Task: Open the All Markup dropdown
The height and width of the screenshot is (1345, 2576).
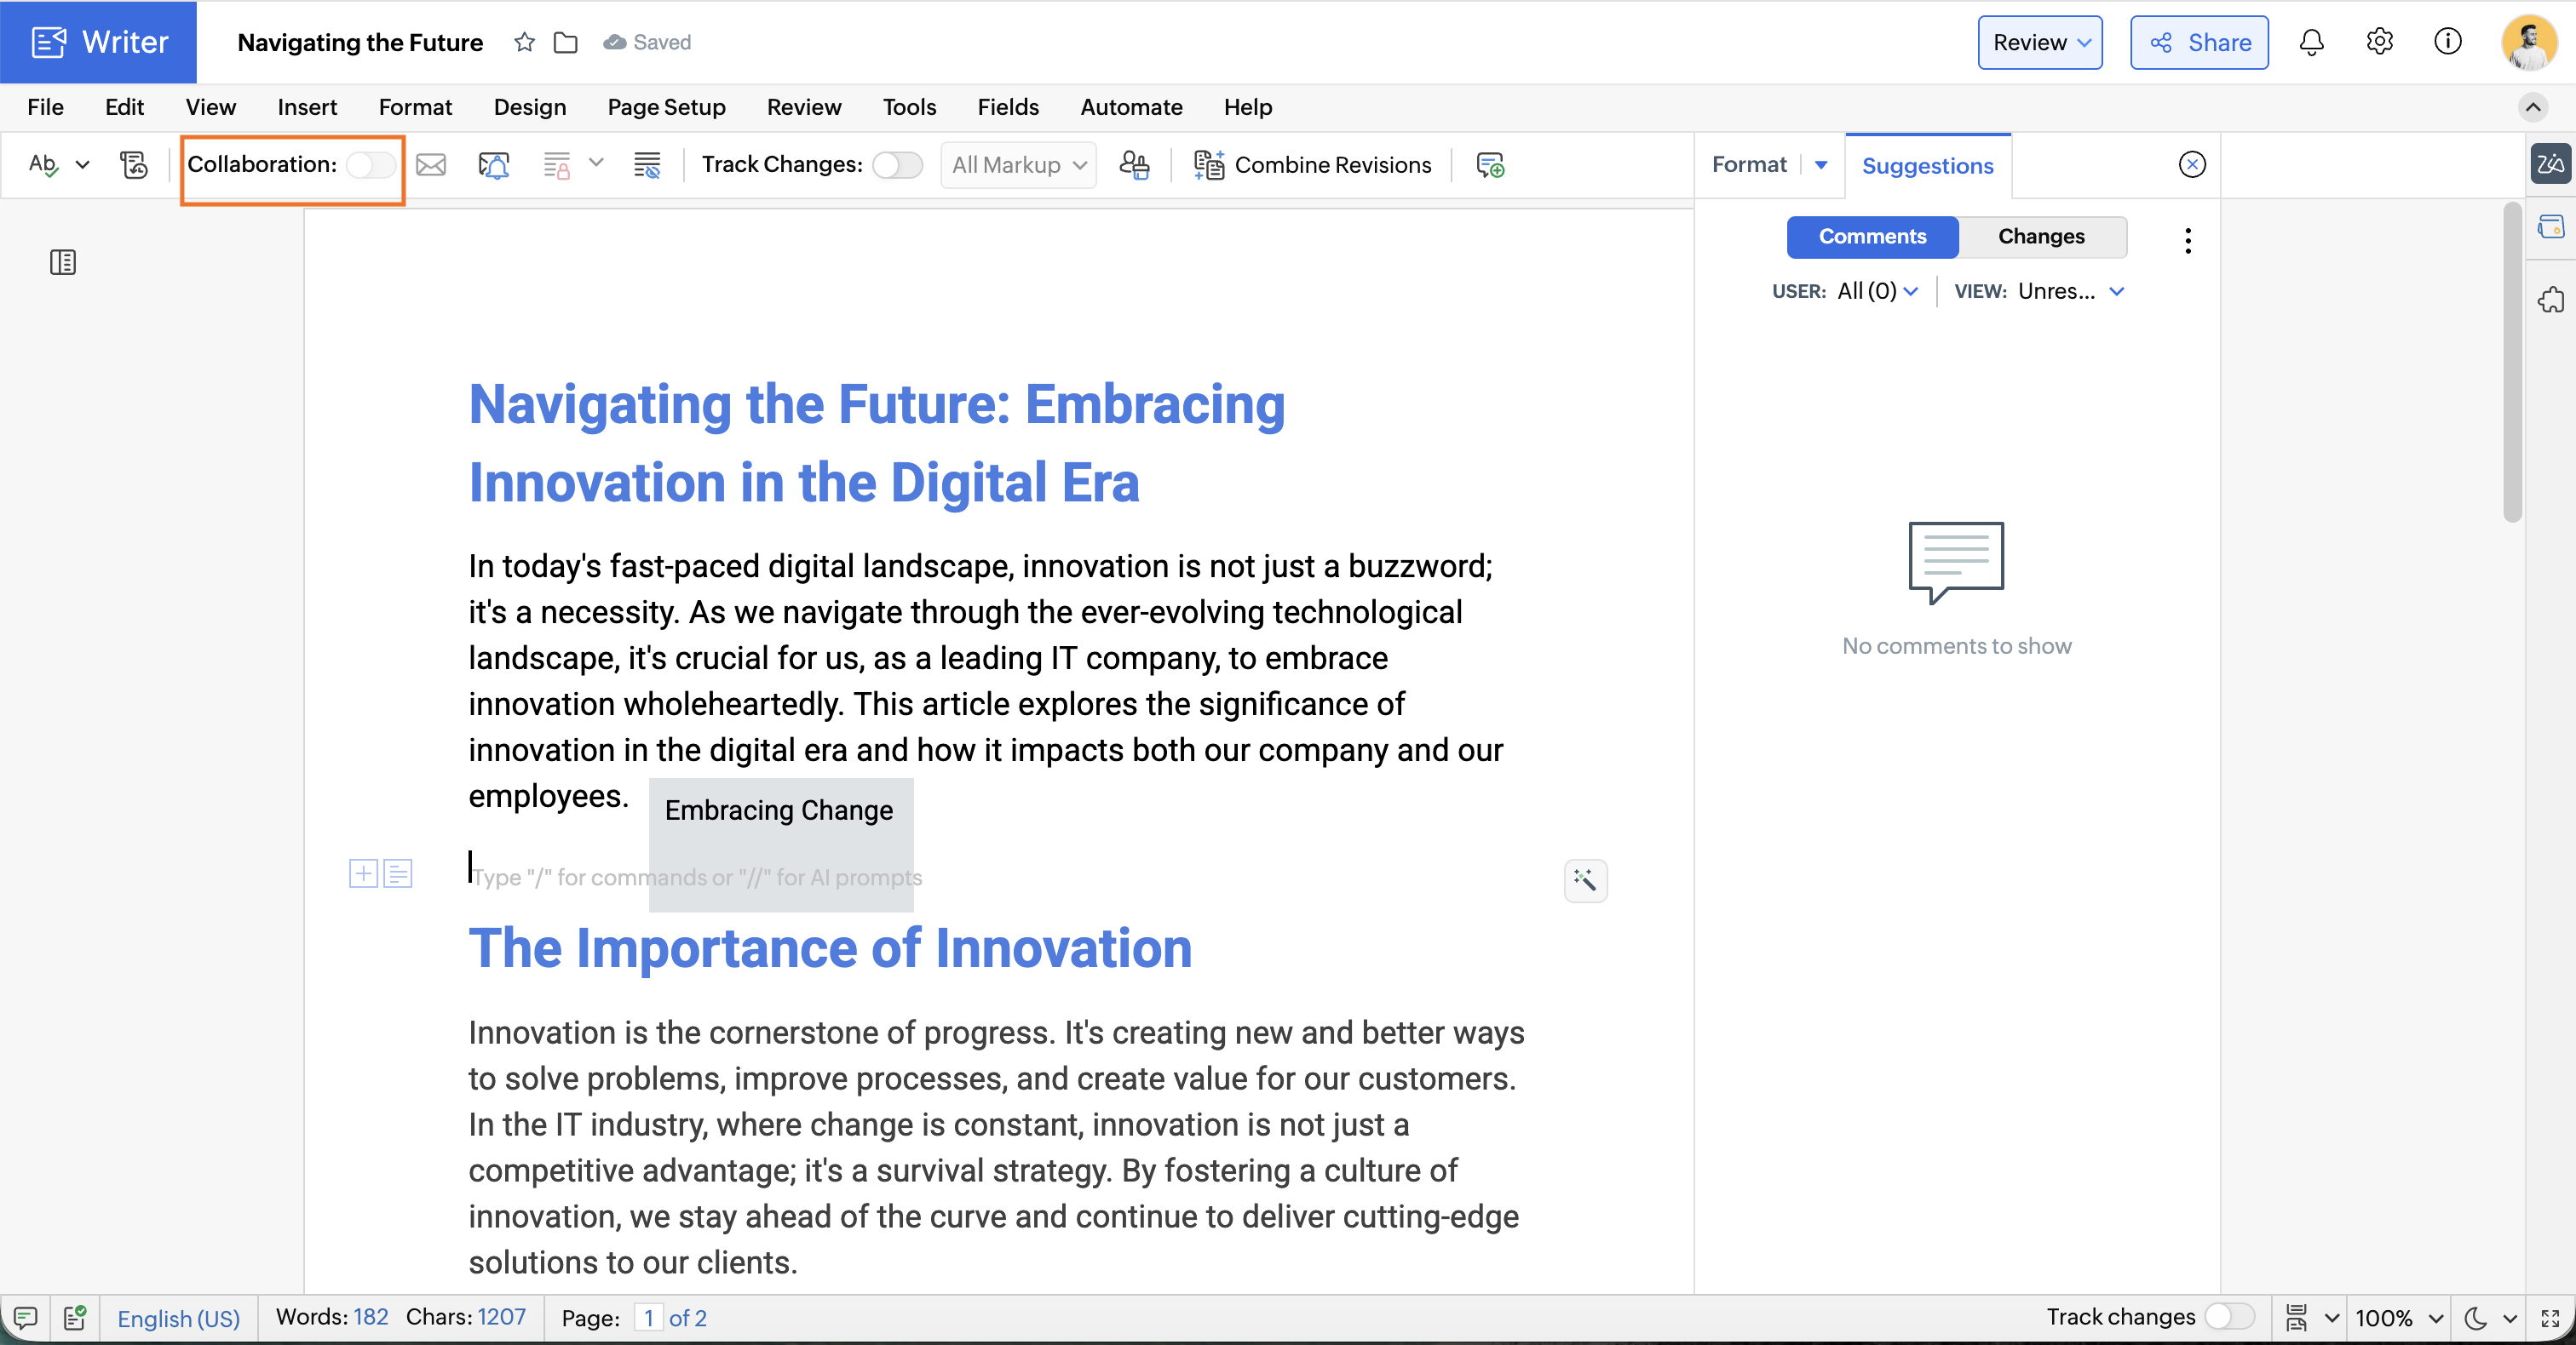Action: pos(1018,165)
